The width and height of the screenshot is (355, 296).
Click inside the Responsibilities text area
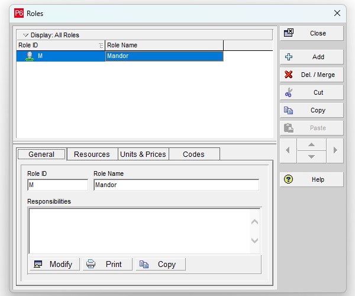[140, 231]
